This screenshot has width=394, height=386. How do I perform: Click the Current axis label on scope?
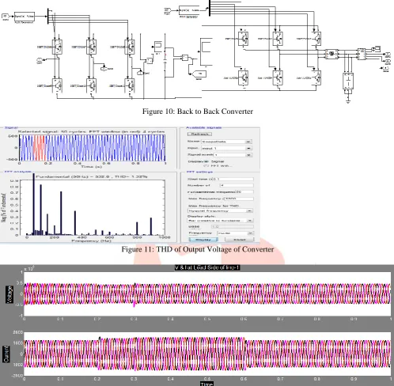click(6, 354)
